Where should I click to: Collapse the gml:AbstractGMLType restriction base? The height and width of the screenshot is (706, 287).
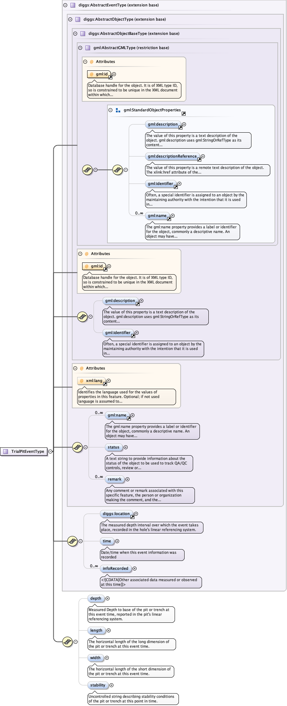[x=80, y=48]
